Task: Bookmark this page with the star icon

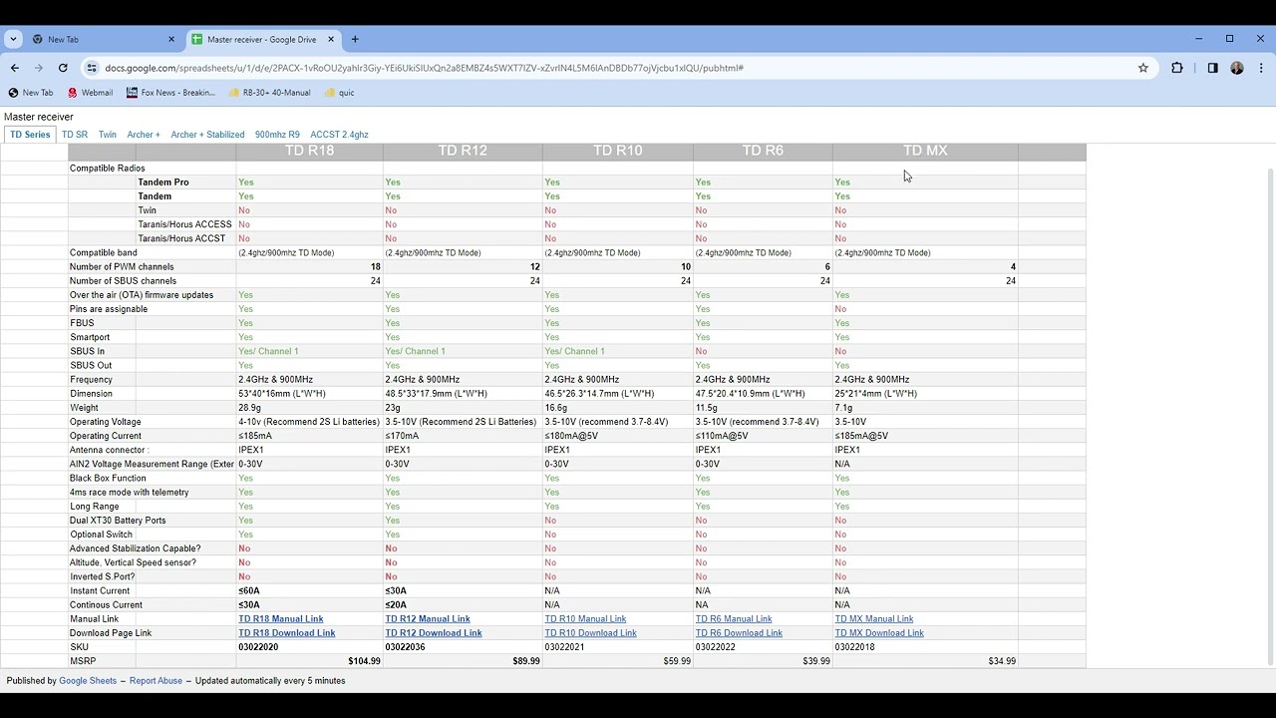Action: (x=1143, y=68)
